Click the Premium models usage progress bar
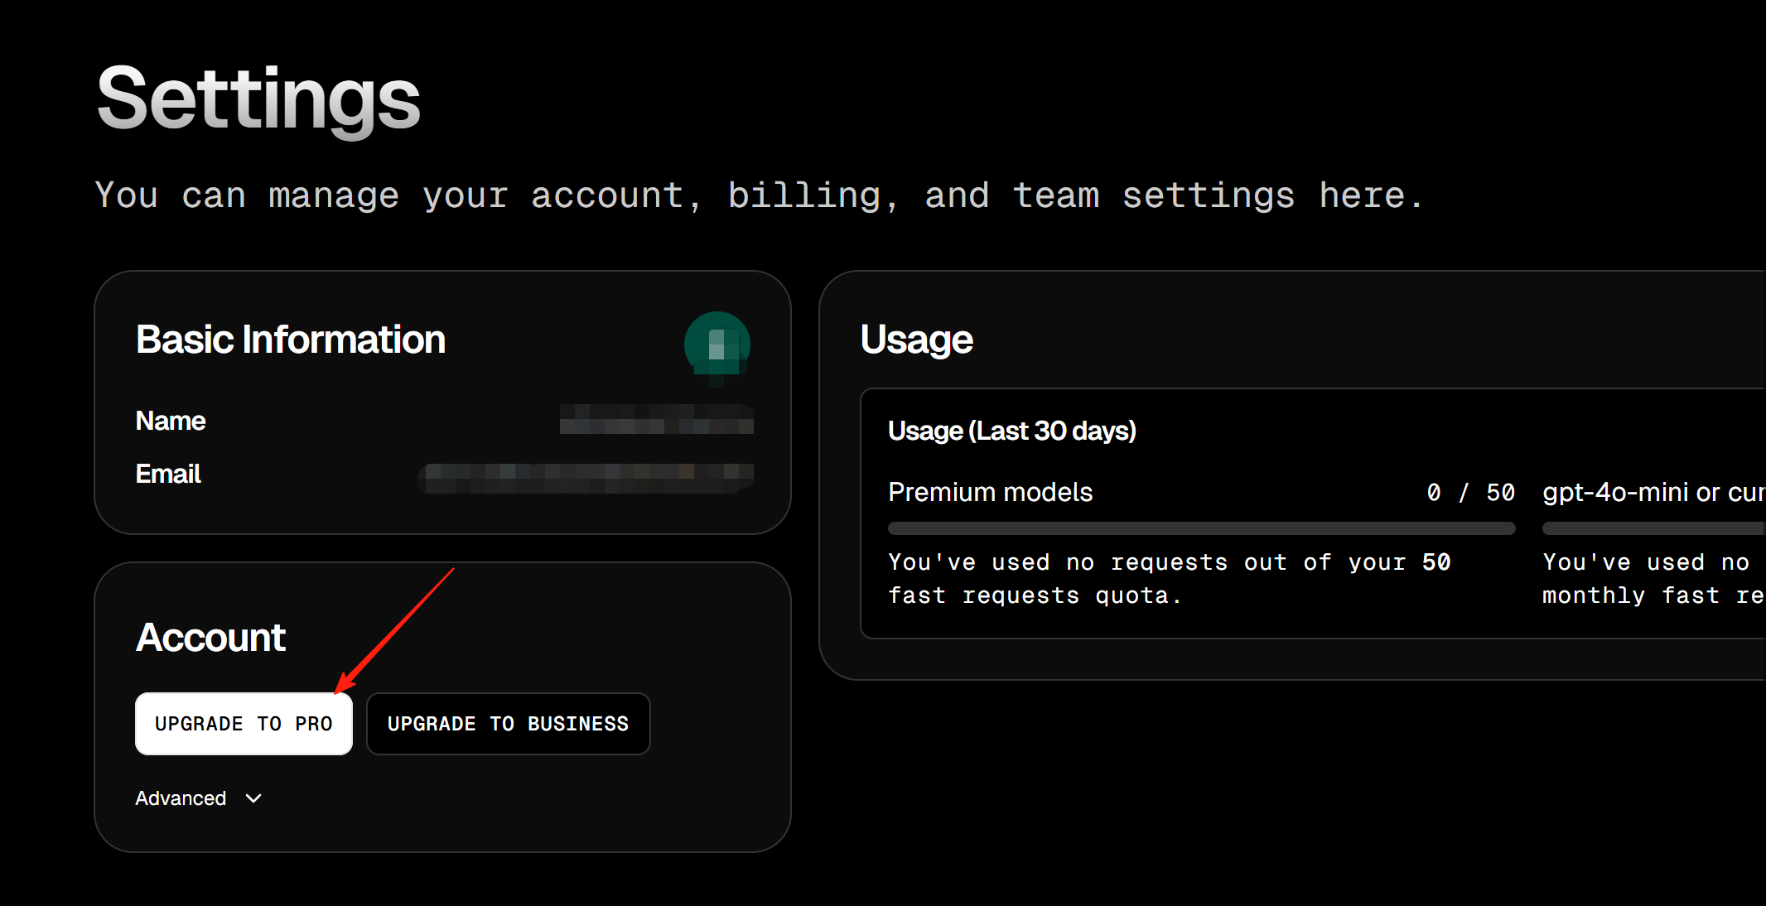1766x906 pixels. [1201, 528]
